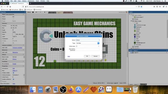The height and width of the screenshot is (94, 168).
Task: Click the Edit animations link
Action: 14,68
